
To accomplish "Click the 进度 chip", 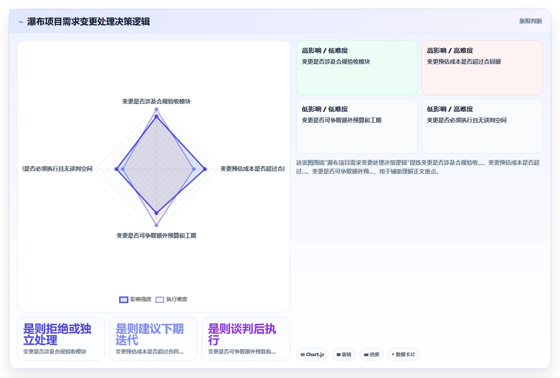I will (x=371, y=354).
